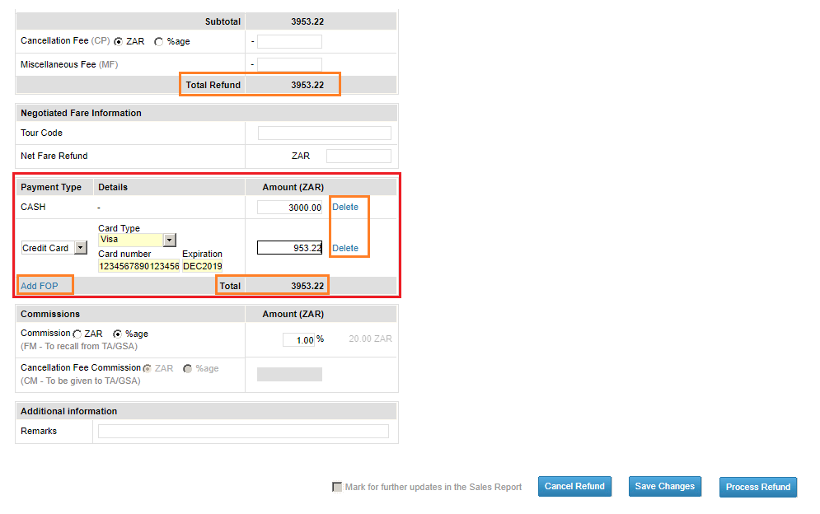Click the Cancel Refund button
Image resolution: width=820 pixels, height=514 pixels.
coord(574,486)
